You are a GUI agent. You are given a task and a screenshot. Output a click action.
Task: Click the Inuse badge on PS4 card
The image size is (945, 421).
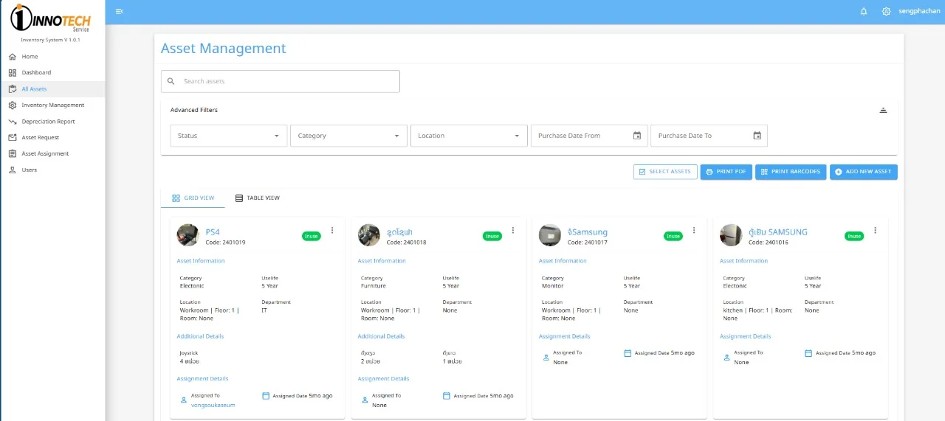tap(312, 236)
